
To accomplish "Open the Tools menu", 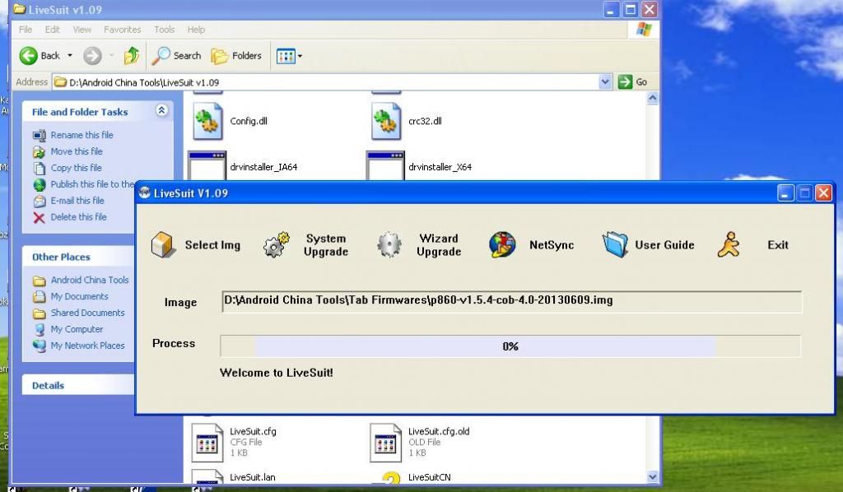I will click(165, 30).
